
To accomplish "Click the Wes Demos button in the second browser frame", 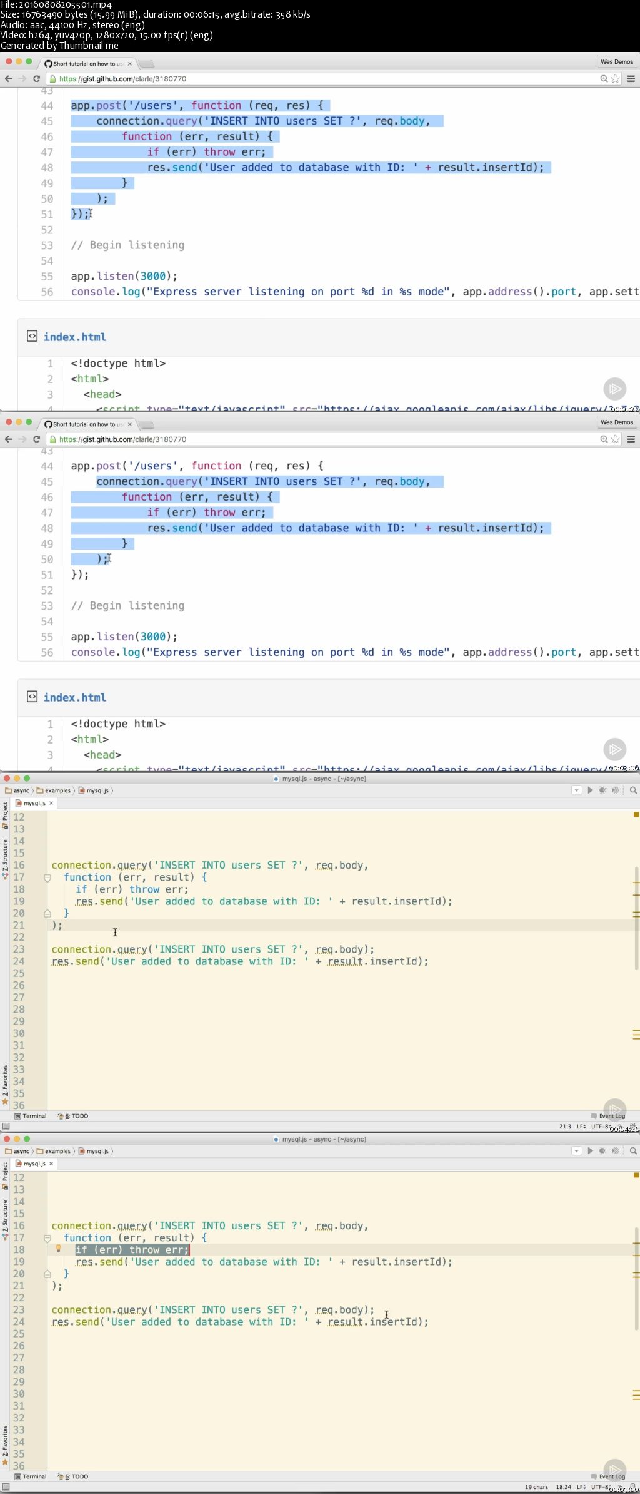I will click(x=617, y=422).
